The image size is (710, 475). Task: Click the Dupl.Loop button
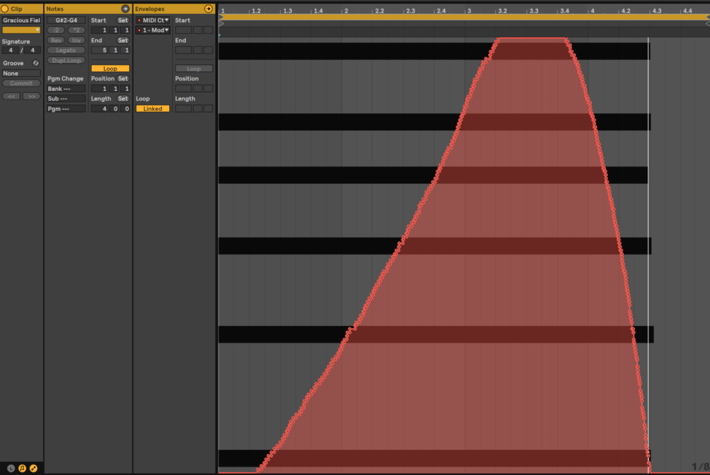click(67, 60)
